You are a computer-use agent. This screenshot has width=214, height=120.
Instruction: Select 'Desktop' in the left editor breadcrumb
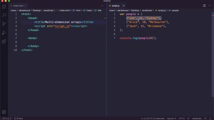click(x=36, y=10)
